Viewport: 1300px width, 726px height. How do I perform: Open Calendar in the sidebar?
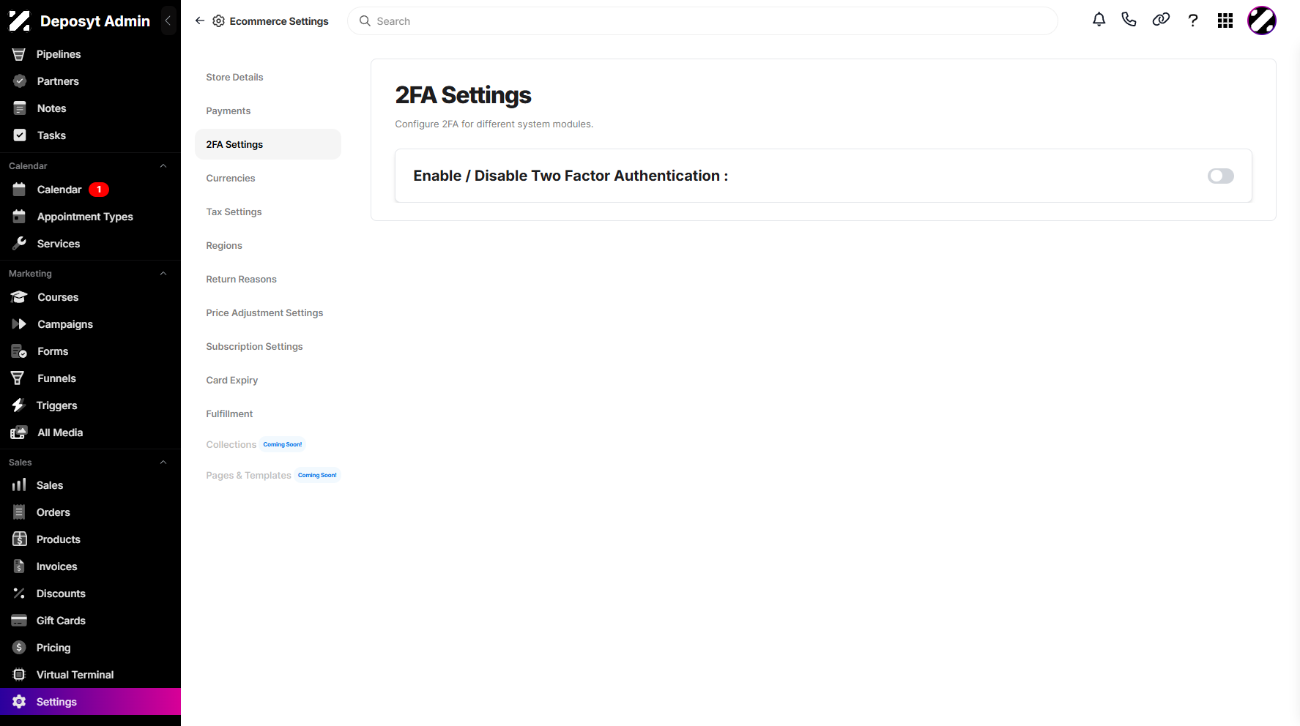(90, 190)
